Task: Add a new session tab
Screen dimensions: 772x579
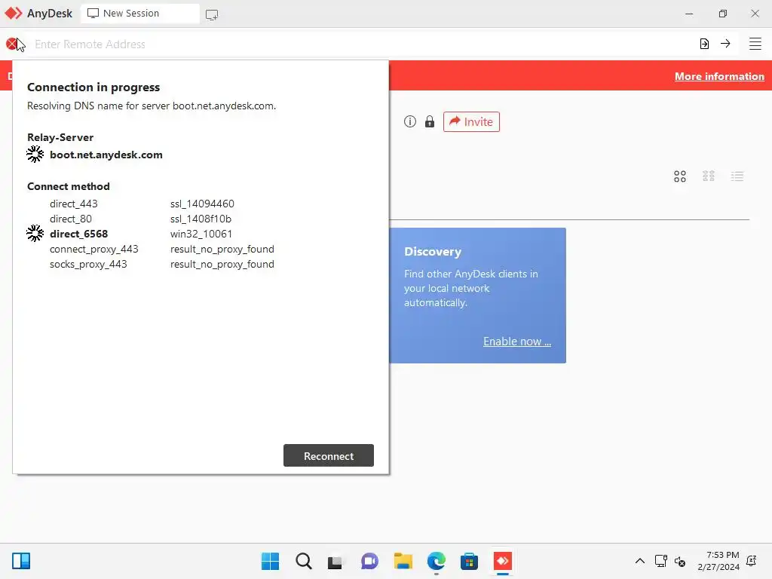Action: 212,15
